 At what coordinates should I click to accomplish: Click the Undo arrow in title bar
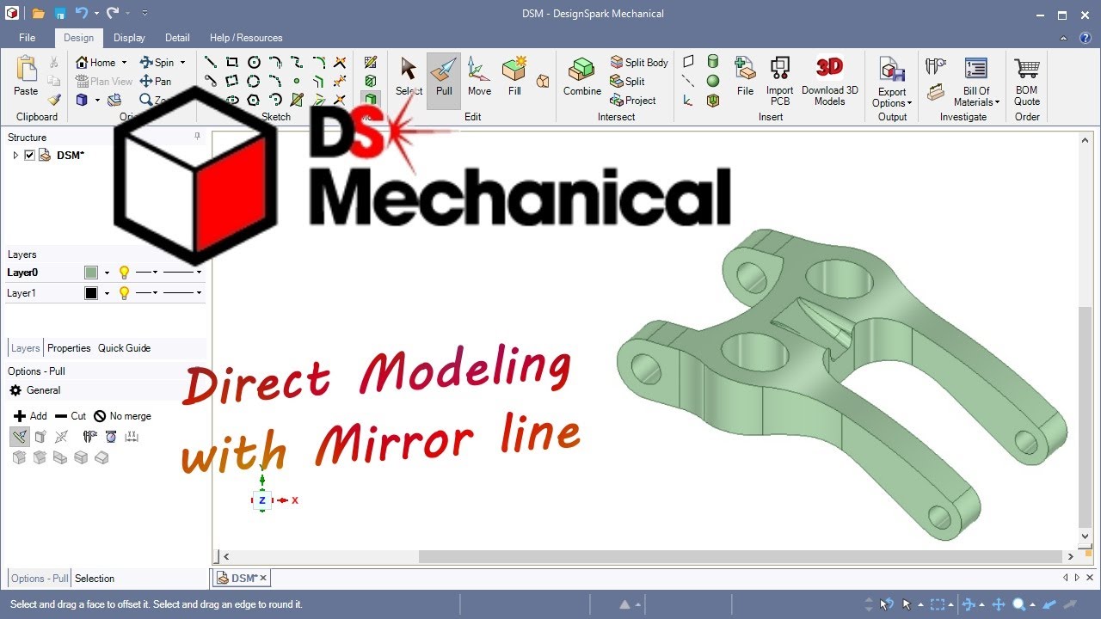[82, 13]
